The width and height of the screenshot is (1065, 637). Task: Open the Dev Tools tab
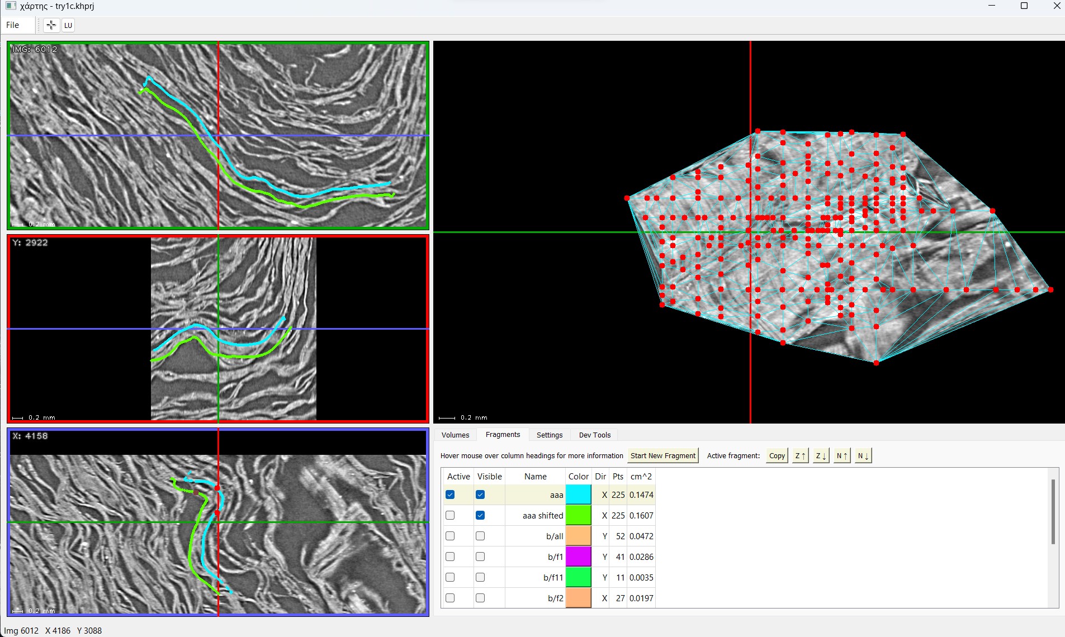[x=595, y=435]
